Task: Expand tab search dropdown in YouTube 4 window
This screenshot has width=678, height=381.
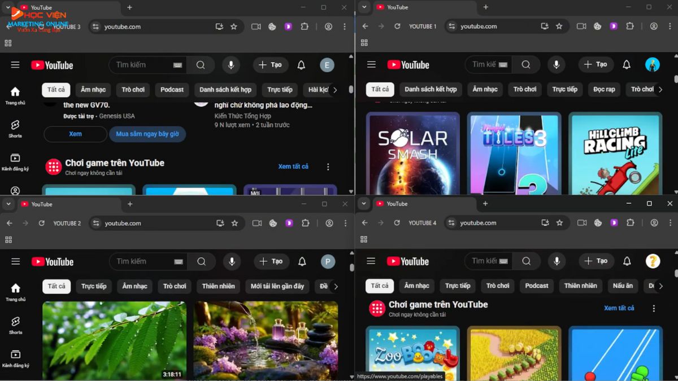Action: click(x=364, y=203)
